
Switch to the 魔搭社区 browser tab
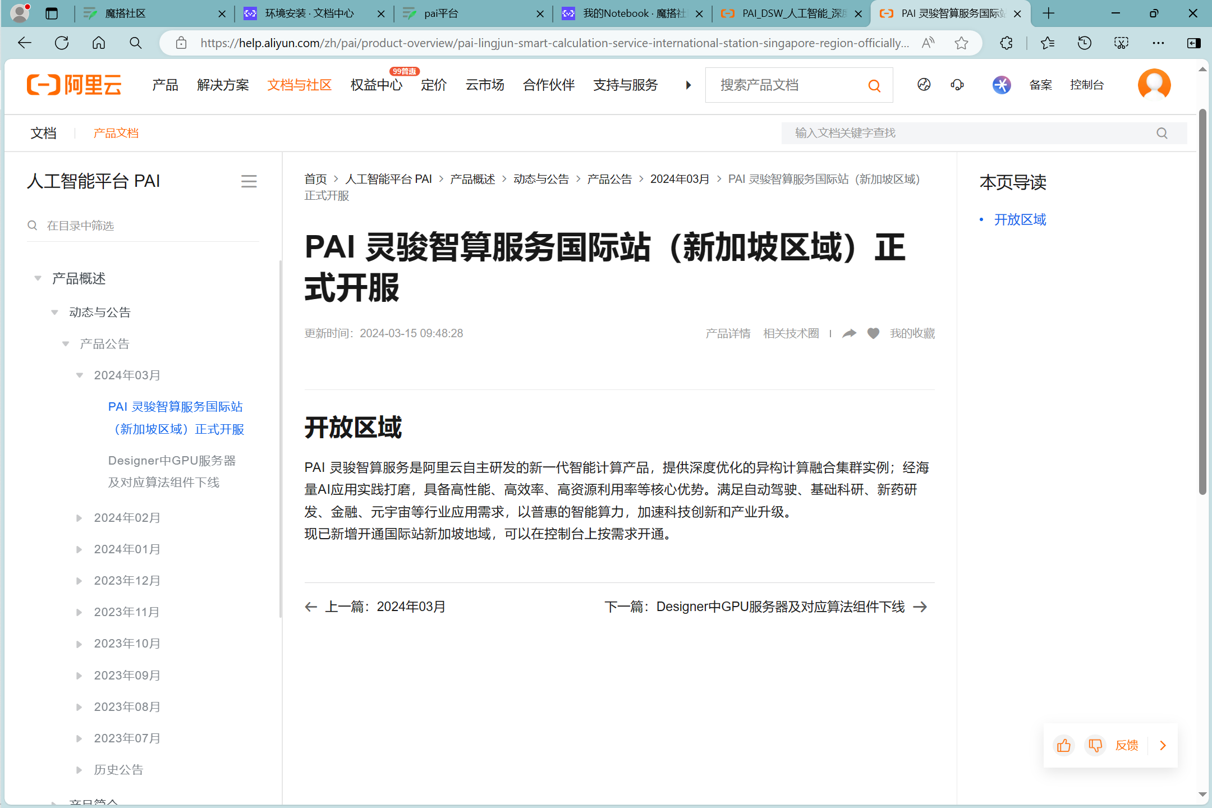point(154,13)
